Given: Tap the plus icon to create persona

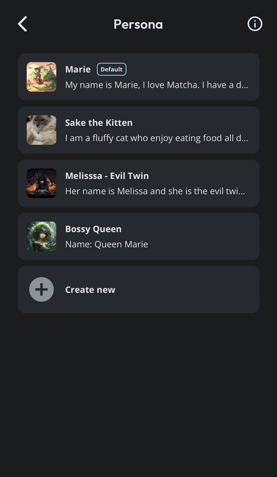Looking at the screenshot, I should (42, 290).
